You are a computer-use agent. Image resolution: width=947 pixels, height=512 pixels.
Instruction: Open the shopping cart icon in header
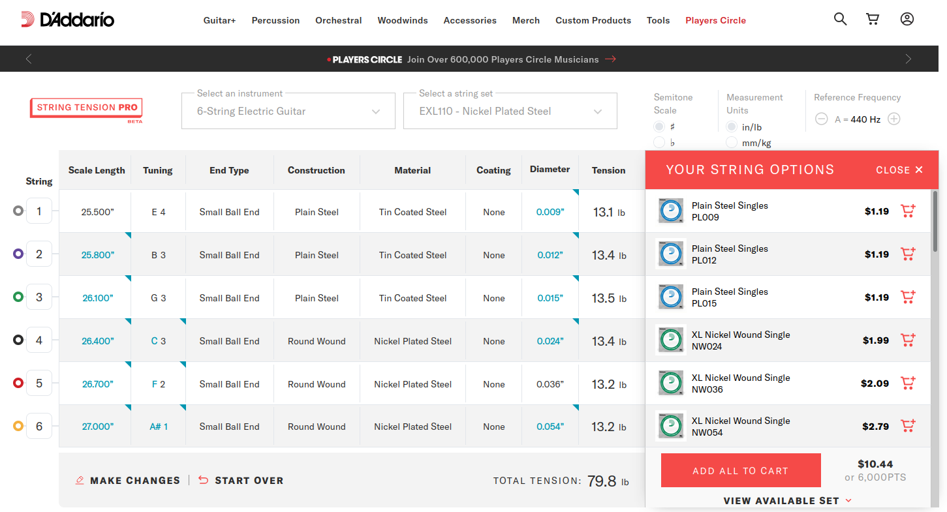(x=873, y=20)
